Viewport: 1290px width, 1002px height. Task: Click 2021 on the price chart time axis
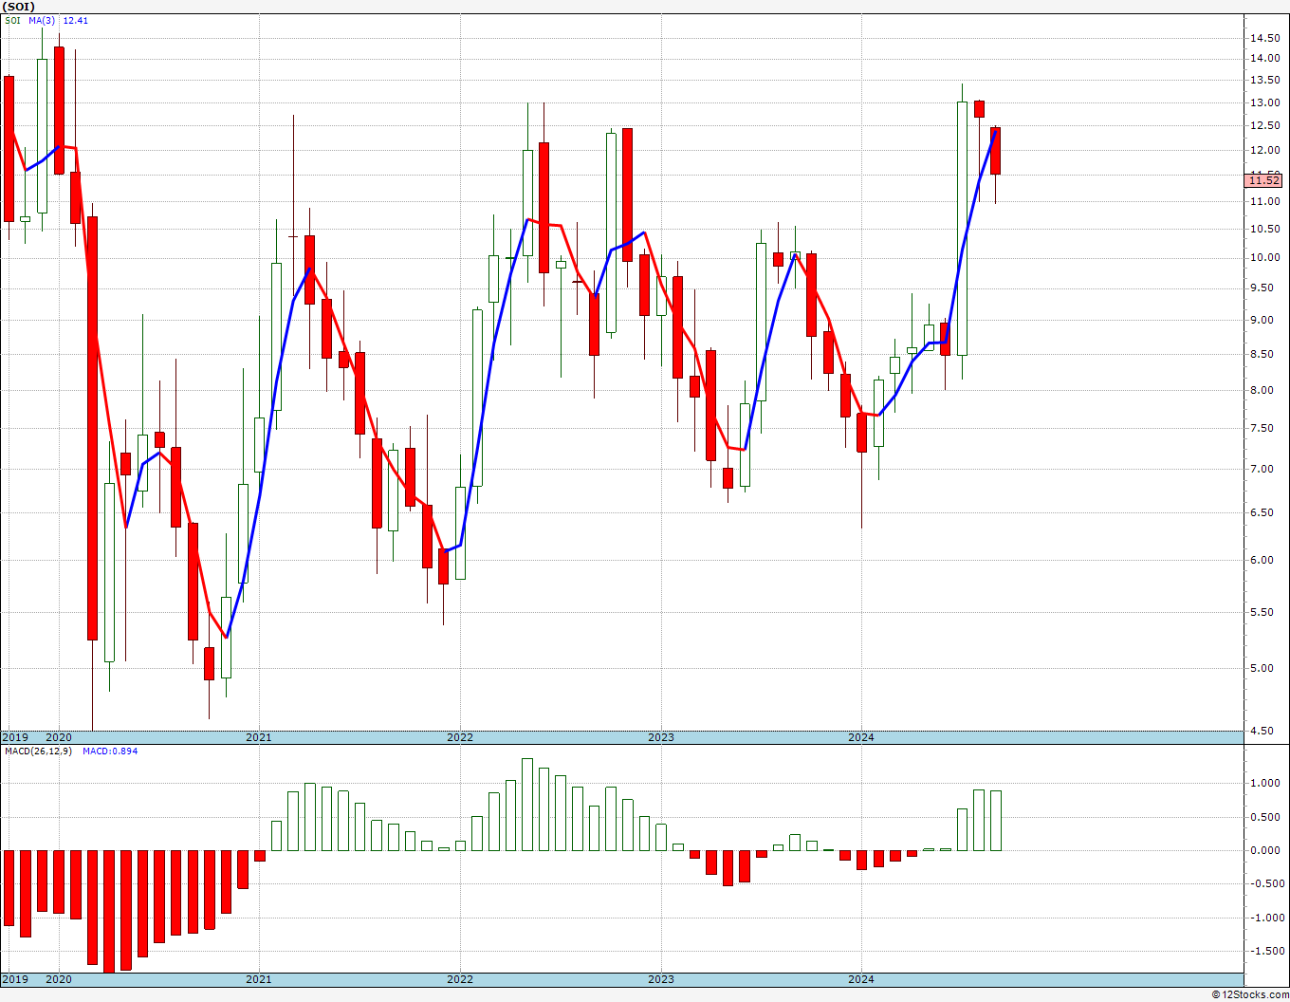coord(259,737)
